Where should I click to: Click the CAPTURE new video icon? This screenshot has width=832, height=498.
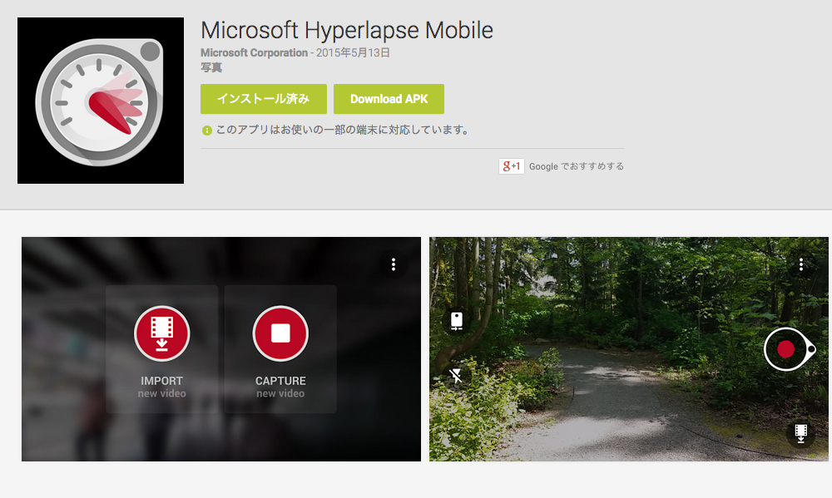(280, 333)
